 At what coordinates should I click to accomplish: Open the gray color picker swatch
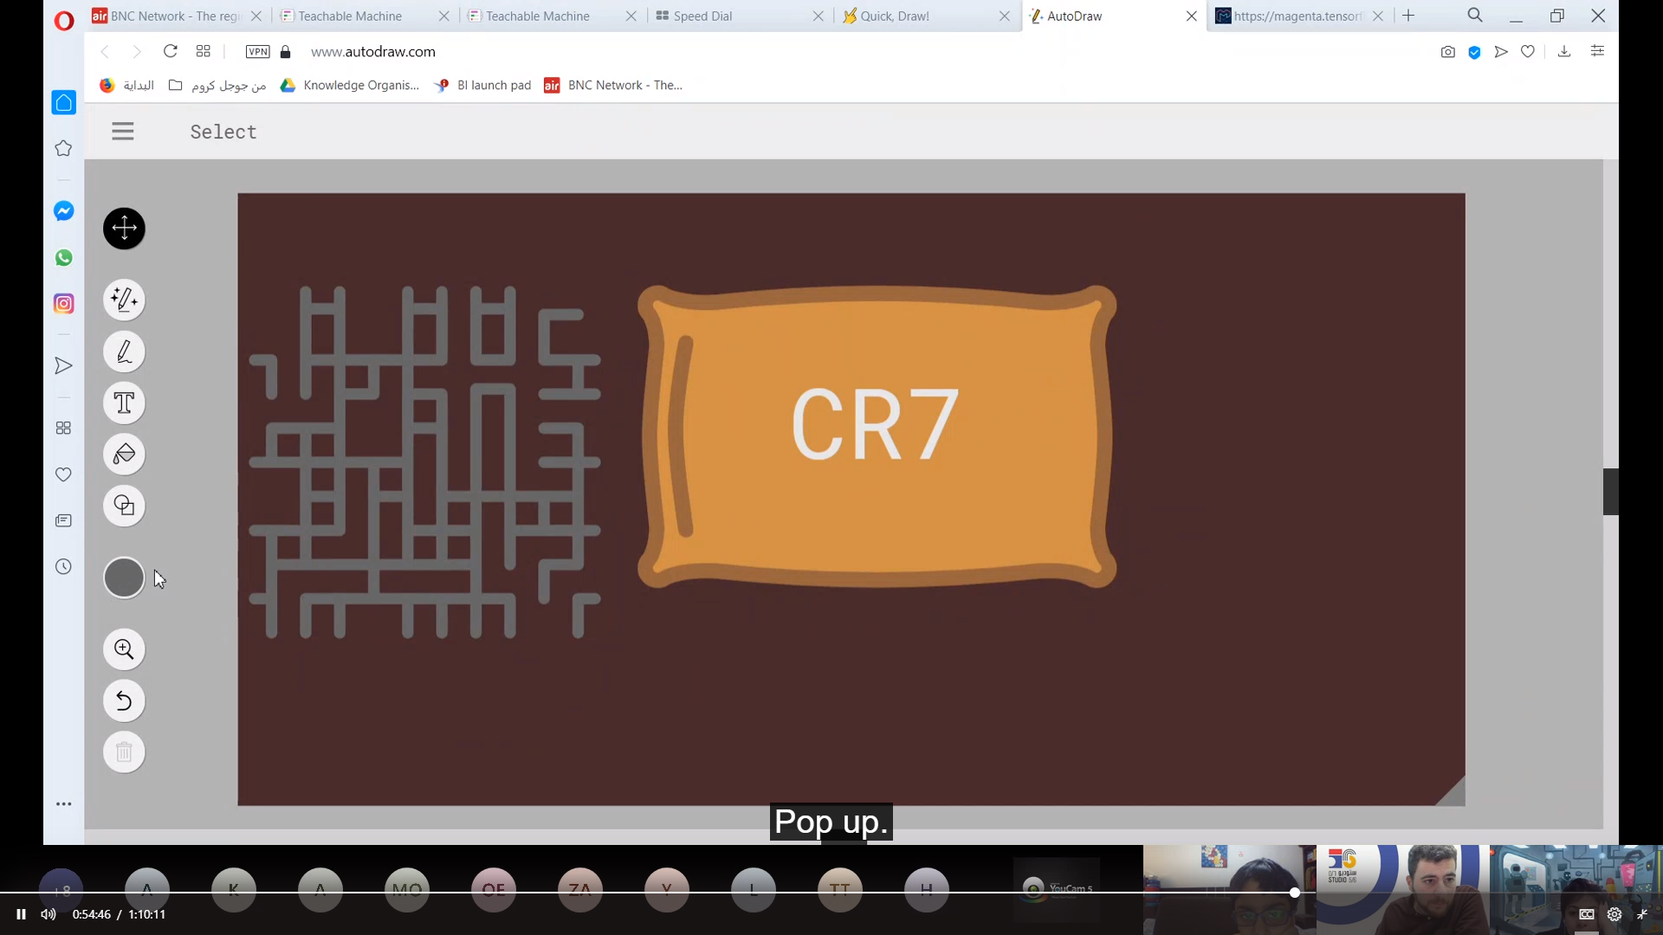[x=124, y=578]
